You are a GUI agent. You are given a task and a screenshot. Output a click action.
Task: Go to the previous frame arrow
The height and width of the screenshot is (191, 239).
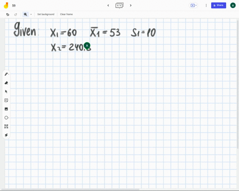click(x=108, y=5)
